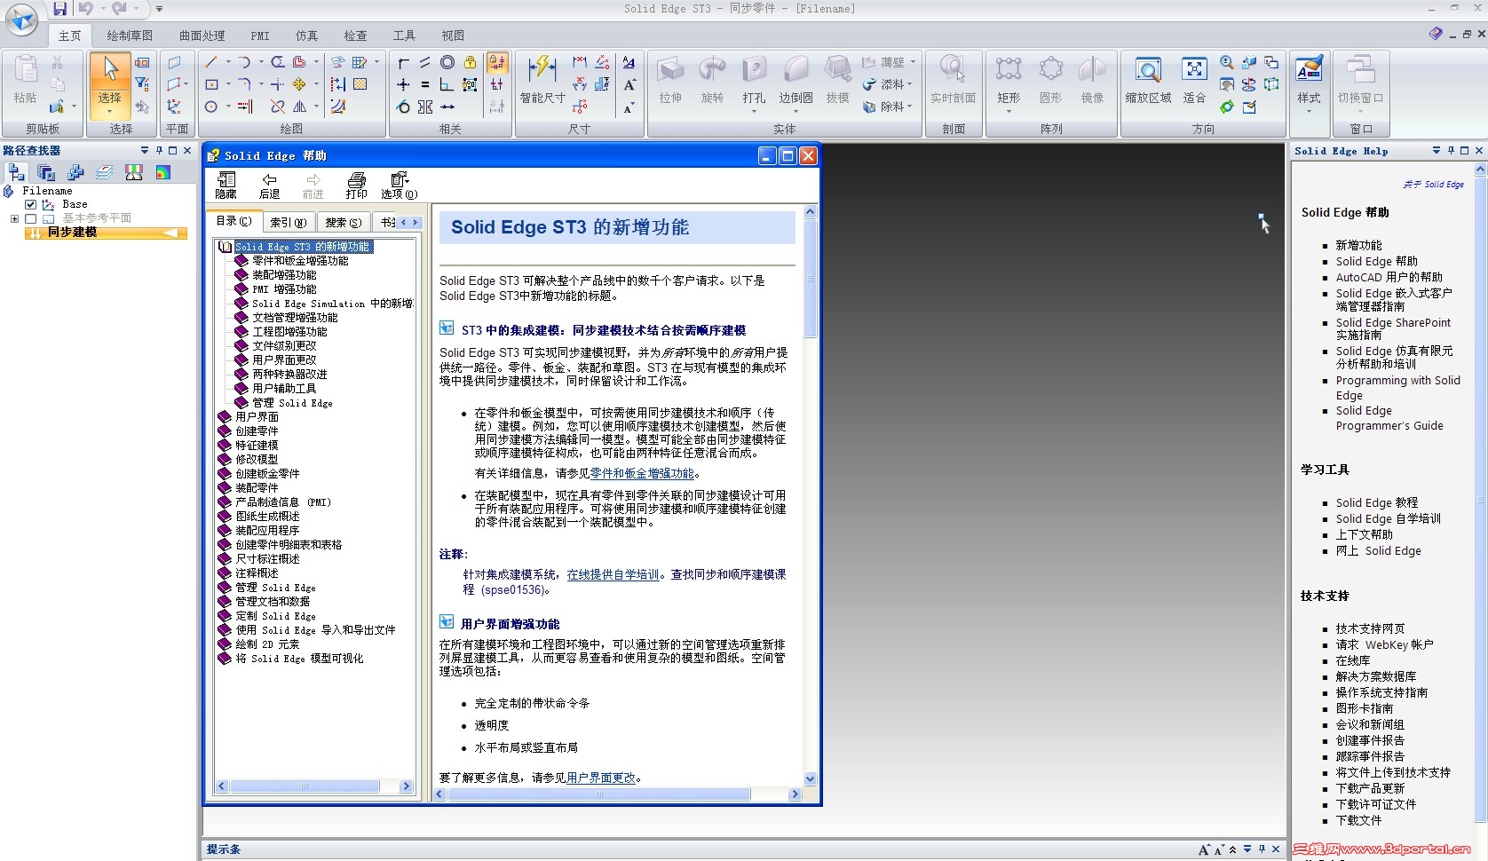Open 薄壁 thin wall dropdown
This screenshot has width=1488, height=861.
(912, 62)
